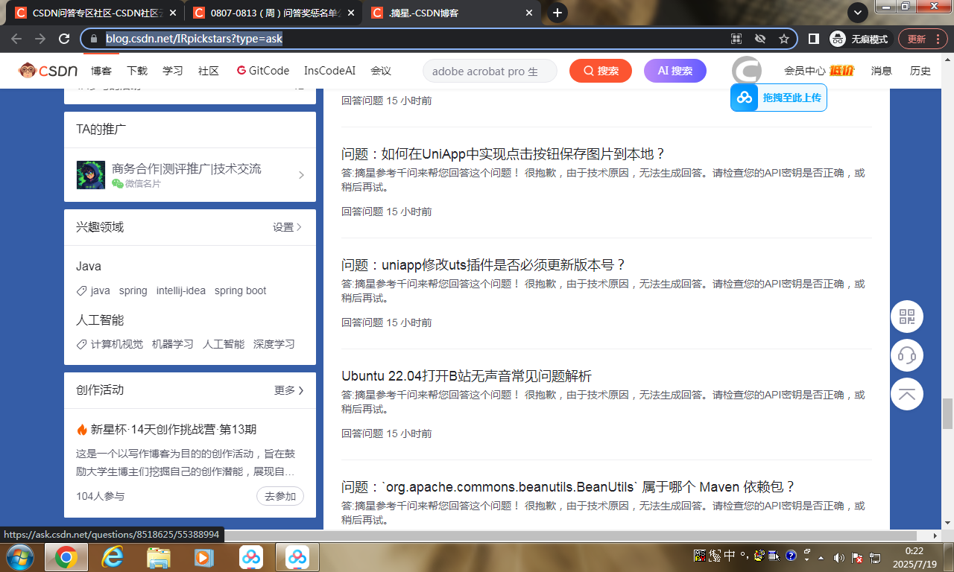Viewport: 954px width, 572px height.
Task: Open the file explorer taskbar icon
Action: (x=159, y=557)
